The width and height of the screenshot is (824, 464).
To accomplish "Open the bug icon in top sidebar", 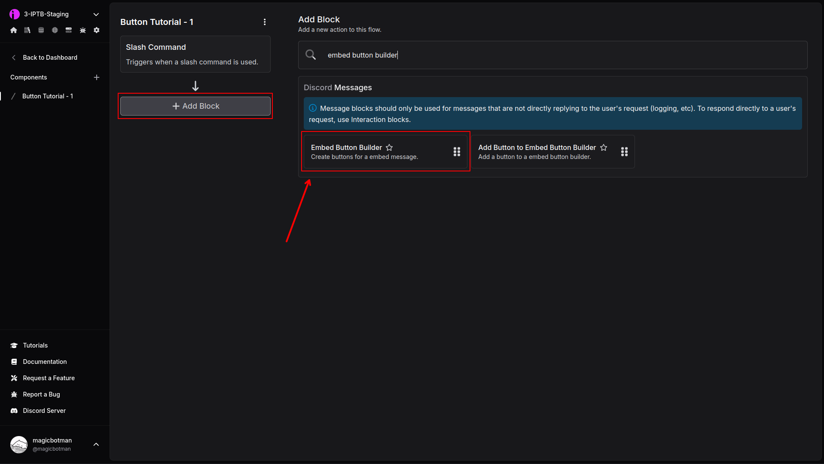I will (x=83, y=30).
